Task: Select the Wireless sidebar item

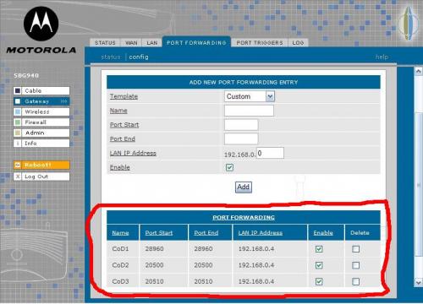Action: (41, 111)
